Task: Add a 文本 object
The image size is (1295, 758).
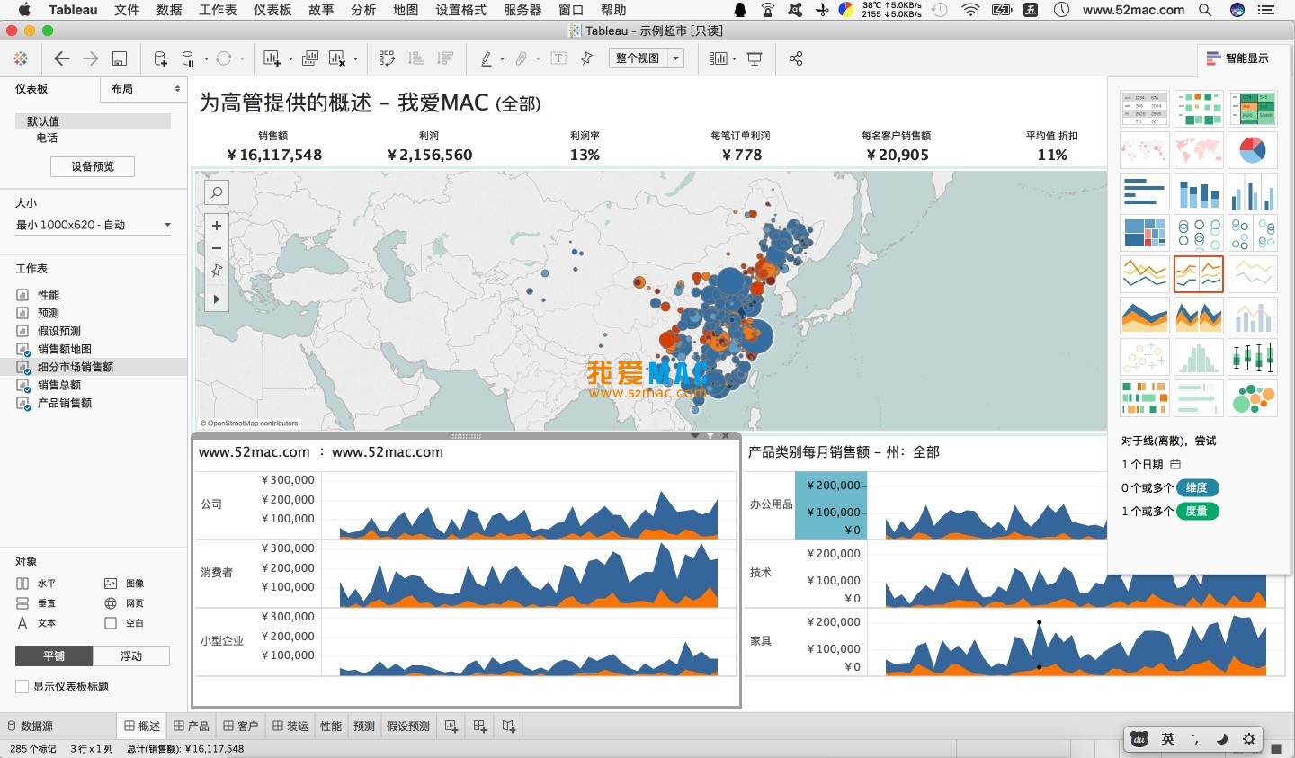Action: tap(36, 623)
